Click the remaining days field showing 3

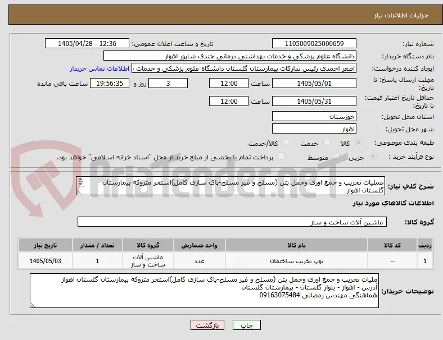click(168, 84)
